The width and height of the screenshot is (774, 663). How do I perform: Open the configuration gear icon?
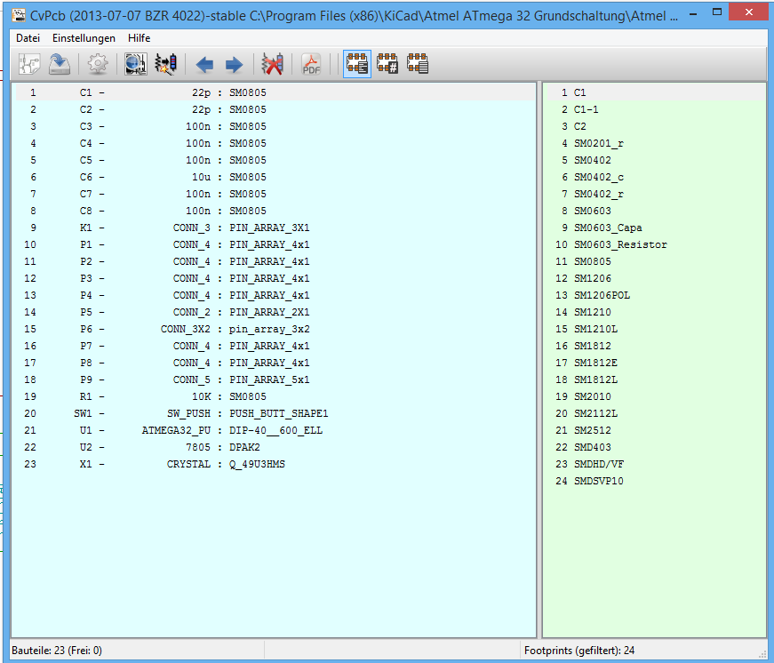(97, 64)
